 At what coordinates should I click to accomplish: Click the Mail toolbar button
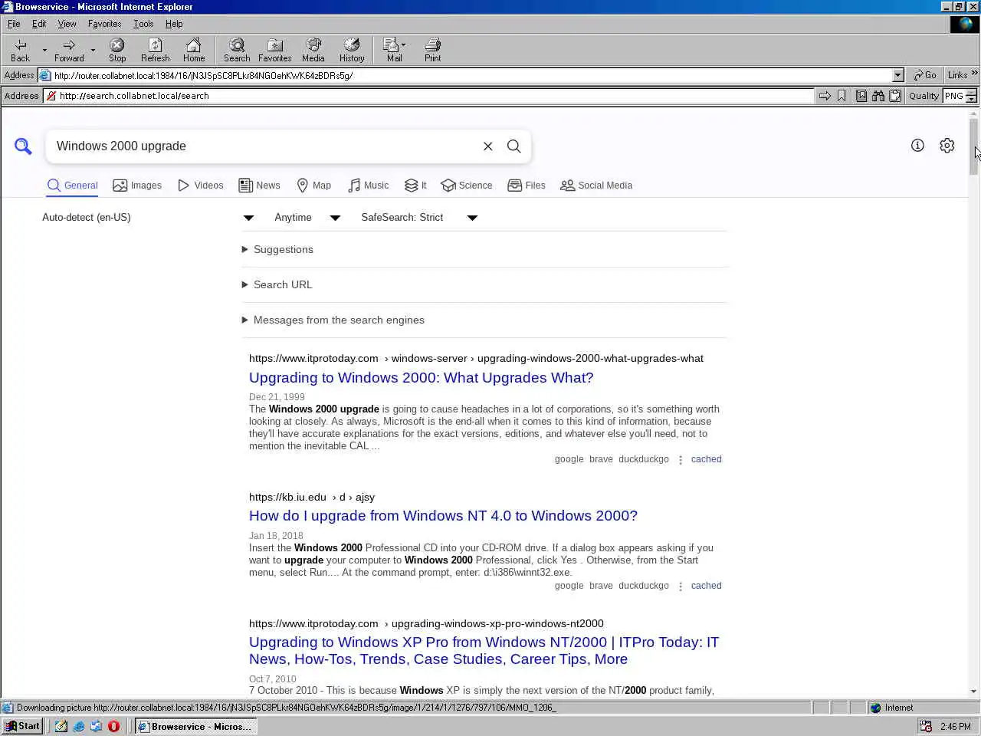coord(394,50)
